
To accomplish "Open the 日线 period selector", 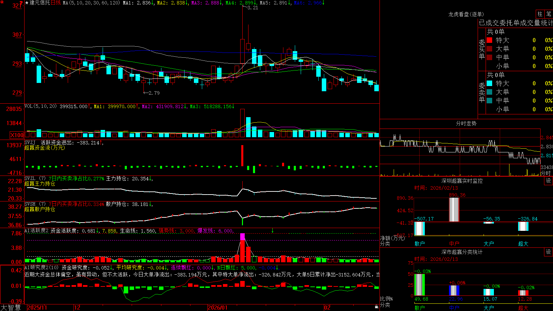I will click(x=56, y=3).
